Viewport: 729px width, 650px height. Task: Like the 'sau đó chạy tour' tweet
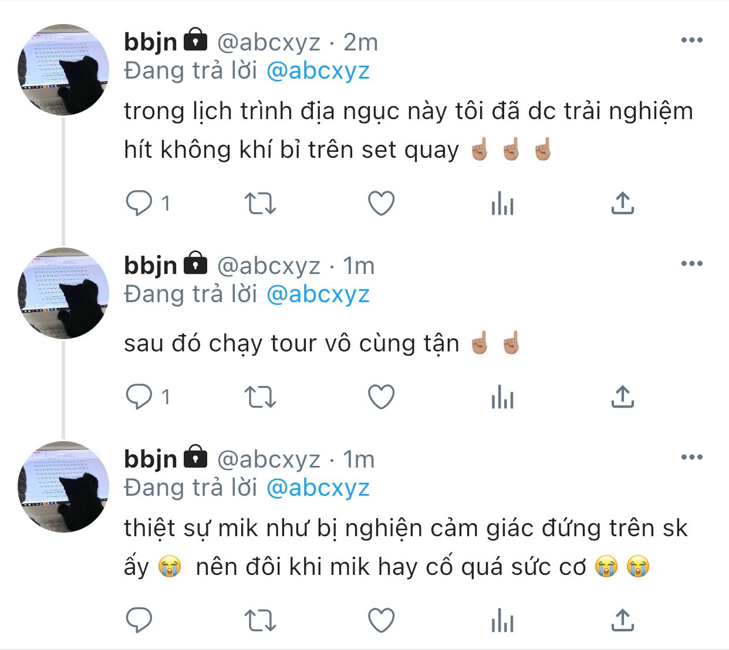[381, 397]
